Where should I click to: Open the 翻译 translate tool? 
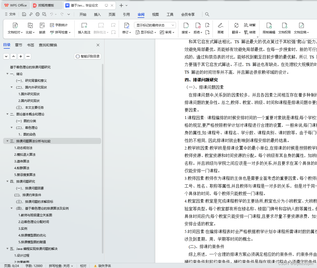coord(236,28)
